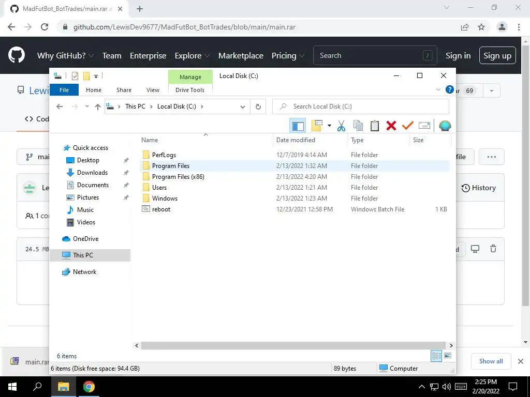Expand the address bar history dropdown

(243, 106)
